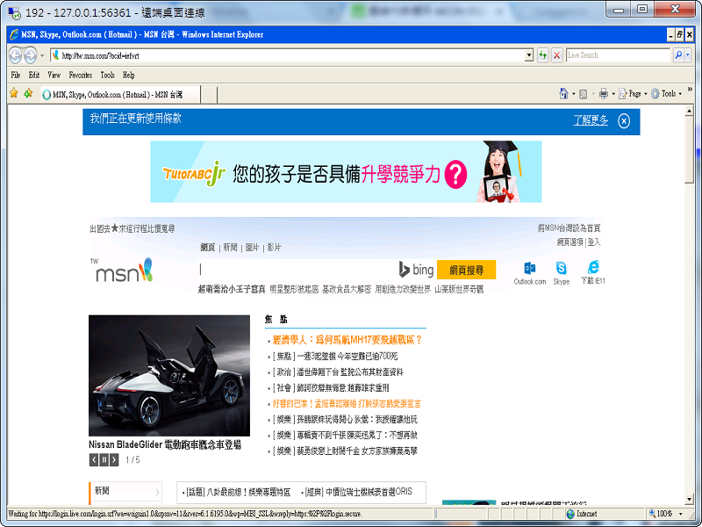The image size is (702, 527).
Task: Expand the 新聞 category in sidebar
Action: 125,491
